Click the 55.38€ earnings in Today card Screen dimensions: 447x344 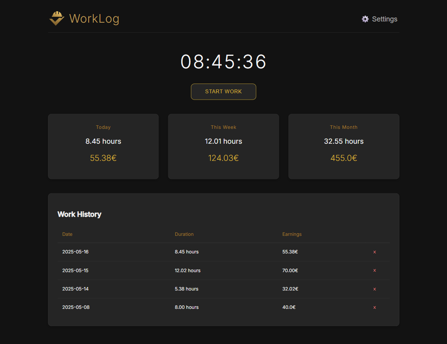pos(103,158)
